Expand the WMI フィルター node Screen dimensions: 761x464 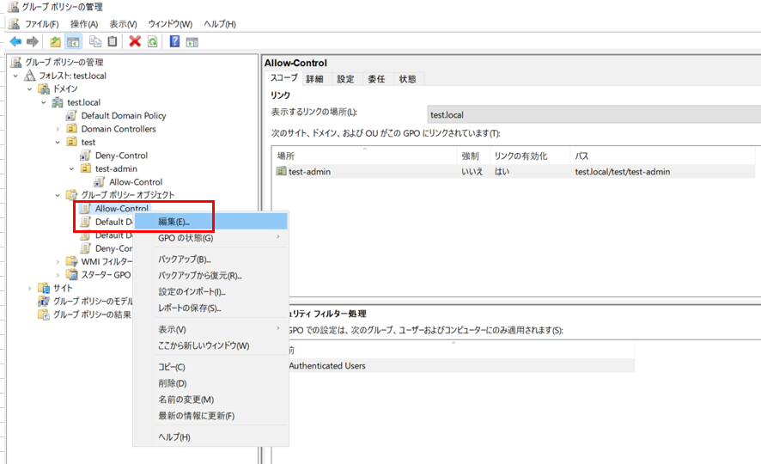click(x=58, y=261)
